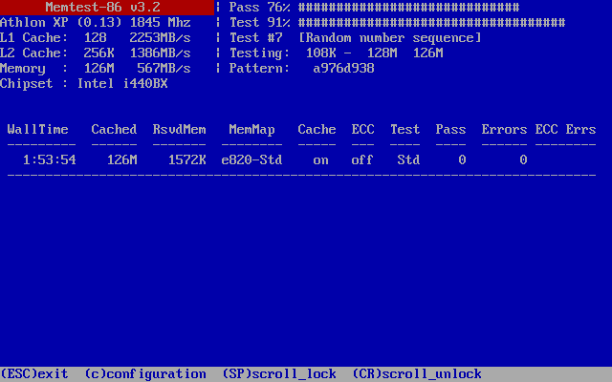Screen dimensions: 612x382
Task: Click the Cached value 126M in table
Action: pos(122,159)
